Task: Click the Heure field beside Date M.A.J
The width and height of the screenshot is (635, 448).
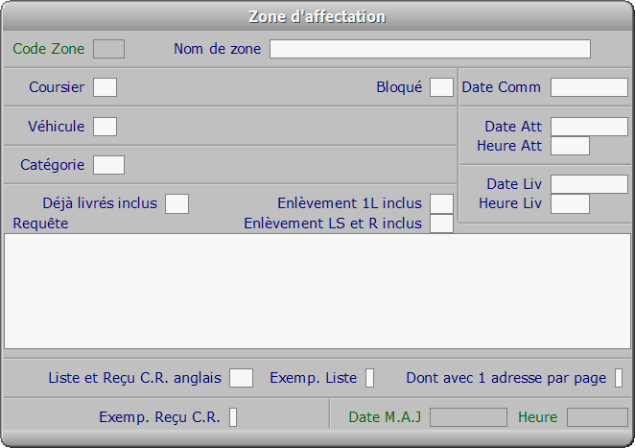Action: tap(598, 417)
